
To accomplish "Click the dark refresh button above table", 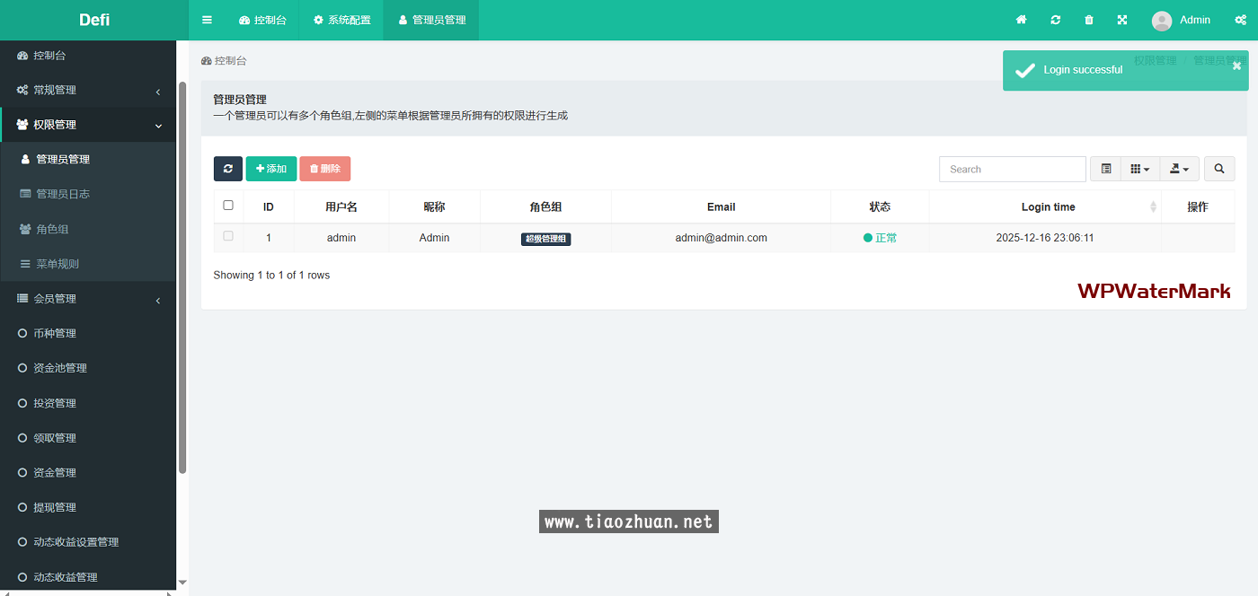I will coord(227,169).
